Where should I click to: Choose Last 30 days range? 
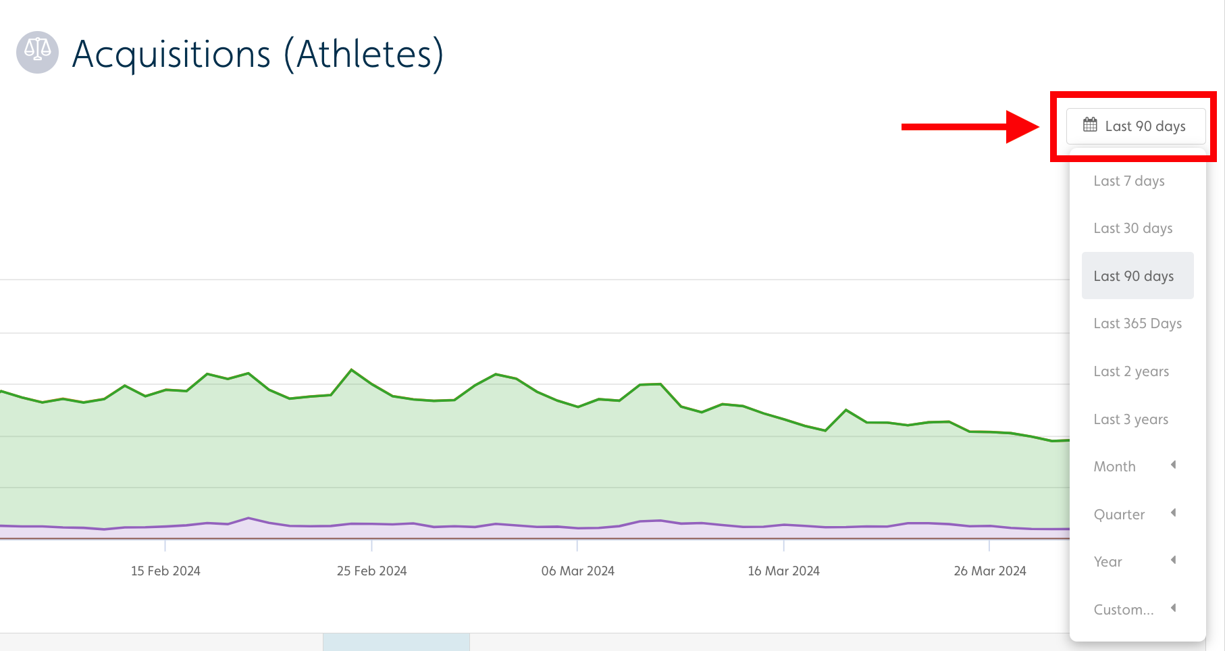pyautogui.click(x=1132, y=228)
